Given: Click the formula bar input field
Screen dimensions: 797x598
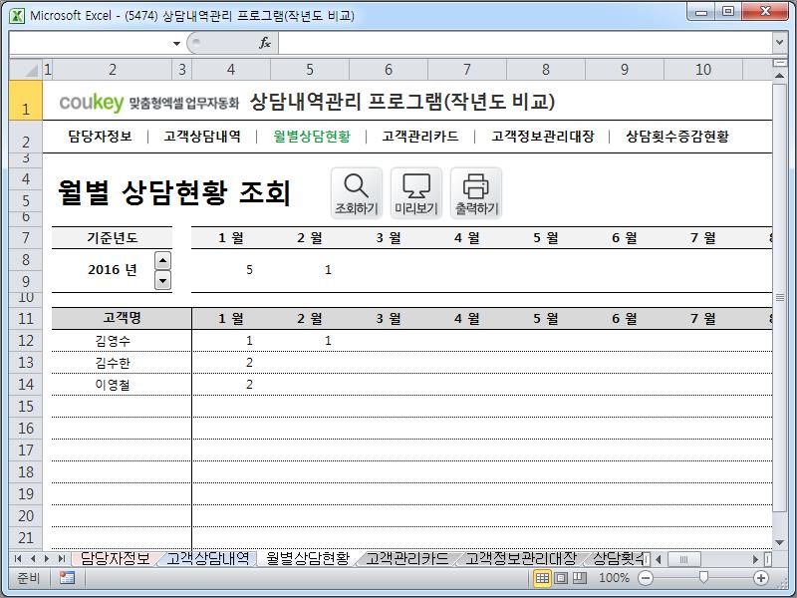Looking at the screenshot, I should coord(525,43).
